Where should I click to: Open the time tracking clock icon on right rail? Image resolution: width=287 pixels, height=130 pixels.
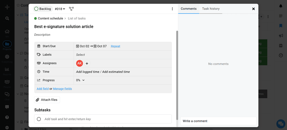click(281, 55)
